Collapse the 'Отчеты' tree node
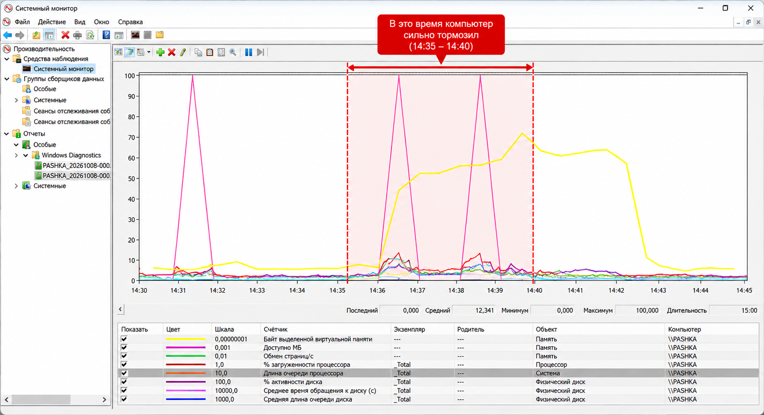 tap(7, 134)
